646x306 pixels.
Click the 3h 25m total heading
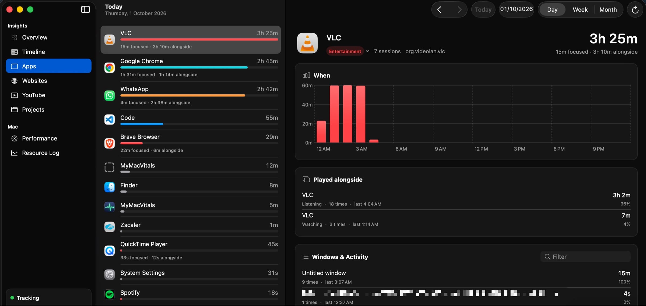point(613,39)
